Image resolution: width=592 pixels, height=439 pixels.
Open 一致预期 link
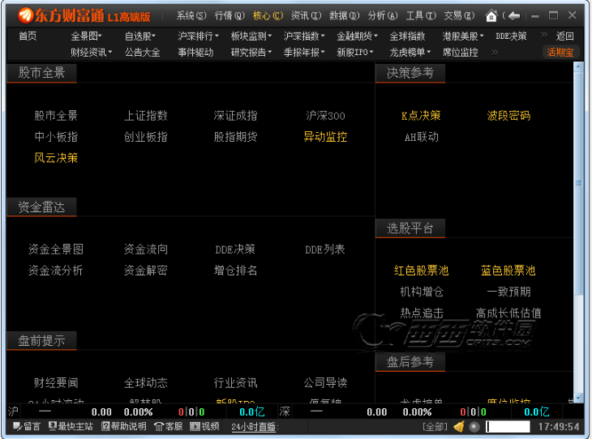click(x=508, y=292)
